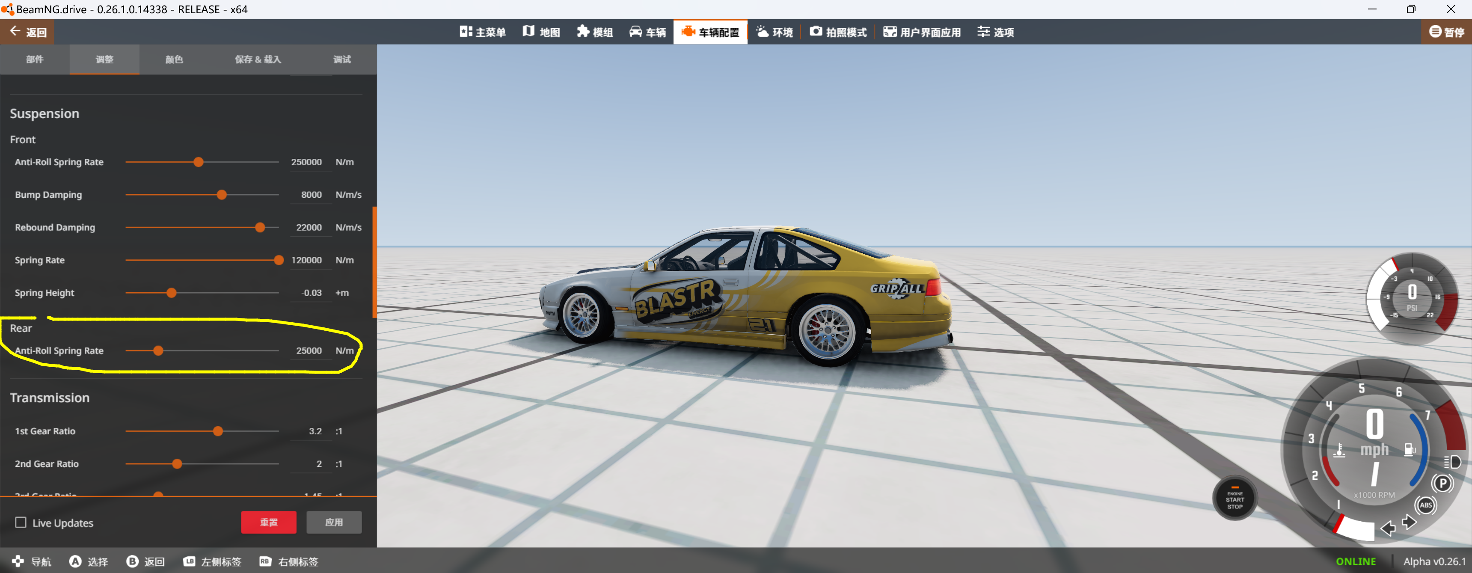This screenshot has width=1472, height=573.
Task: Edit 2nd Gear Ratio value 2
Action: pyautogui.click(x=310, y=464)
